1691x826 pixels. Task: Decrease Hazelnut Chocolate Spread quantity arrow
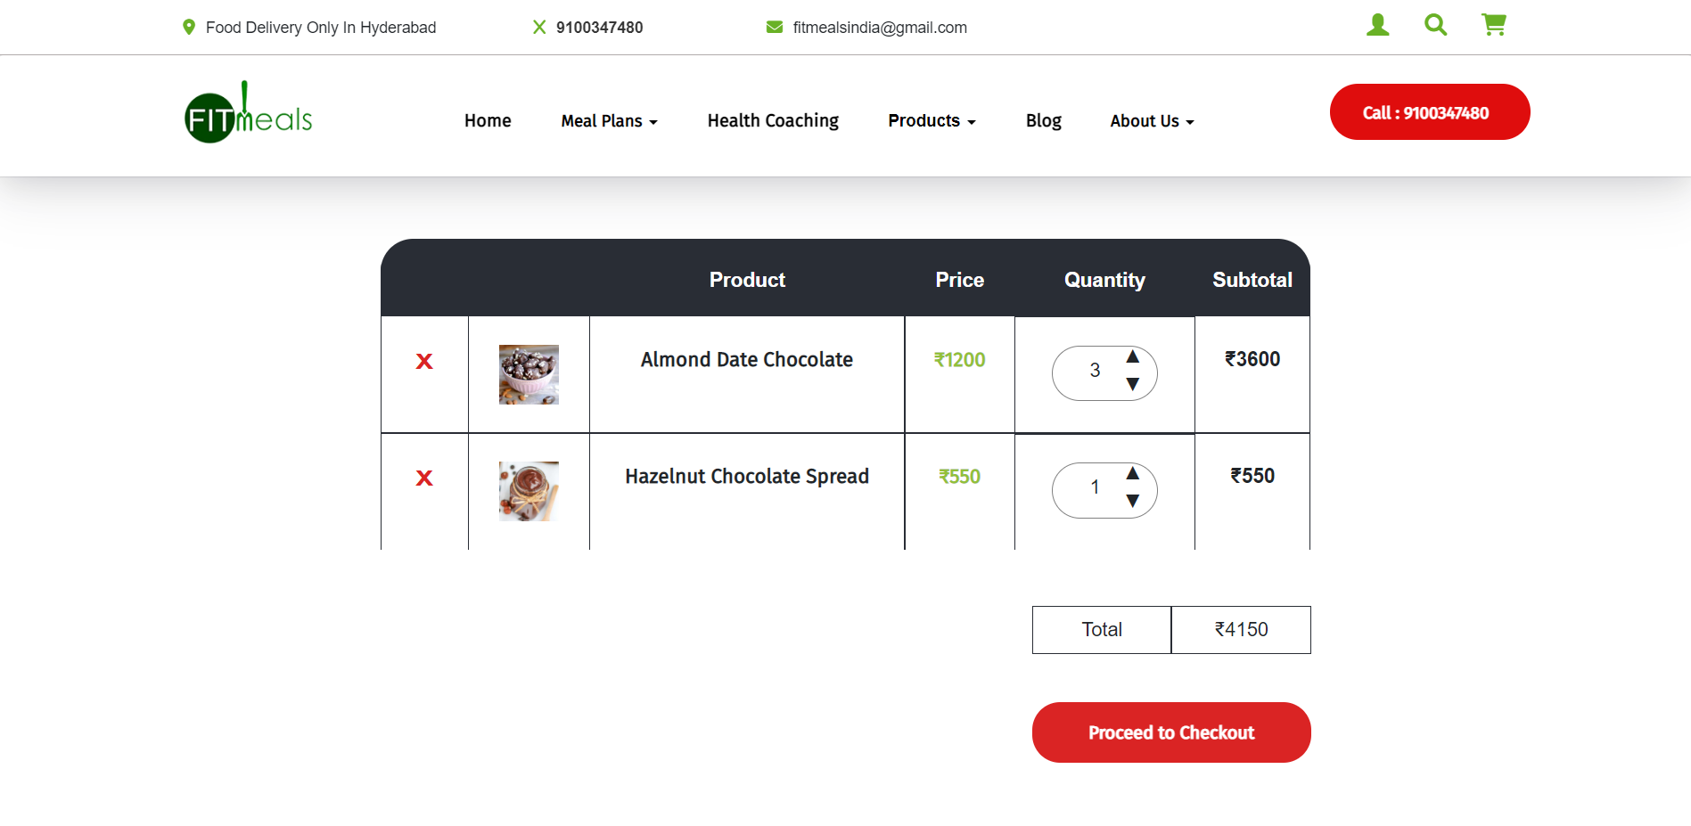point(1133,501)
